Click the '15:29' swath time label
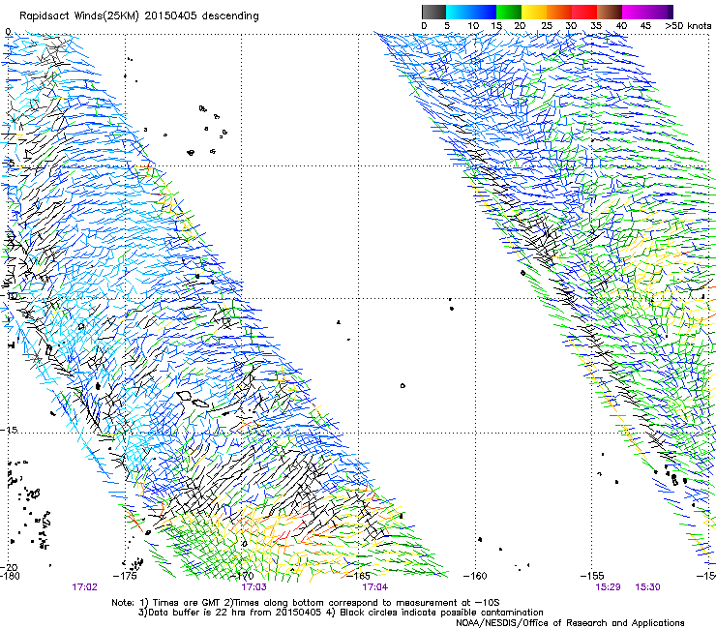This screenshot has width=716, height=629. pyautogui.click(x=609, y=587)
